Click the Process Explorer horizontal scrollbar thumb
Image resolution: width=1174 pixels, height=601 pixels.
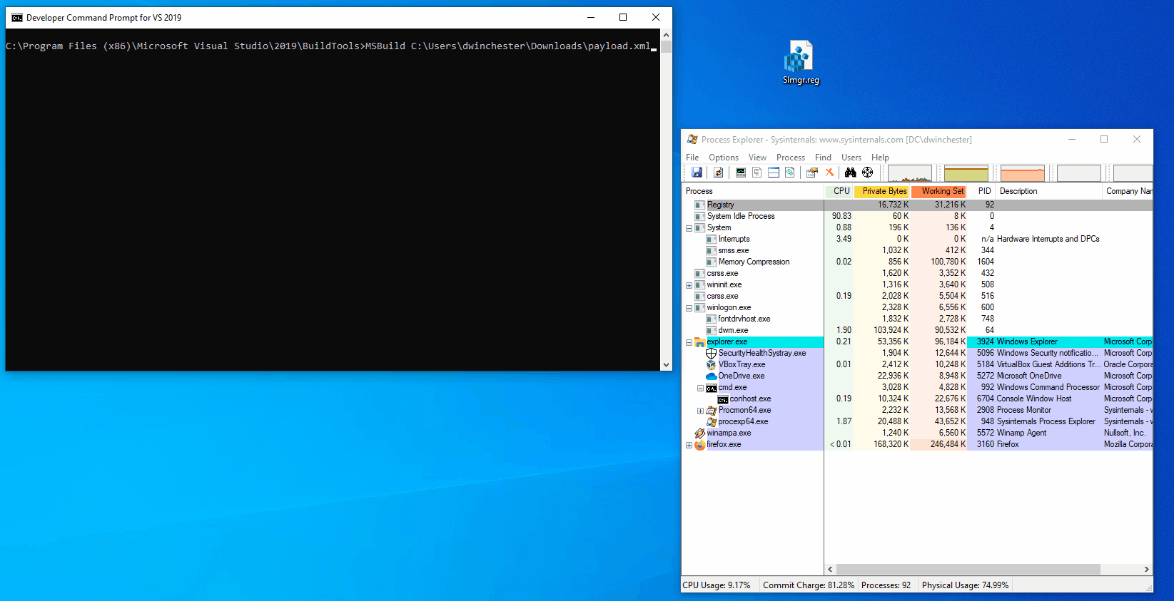pyautogui.click(x=968, y=569)
